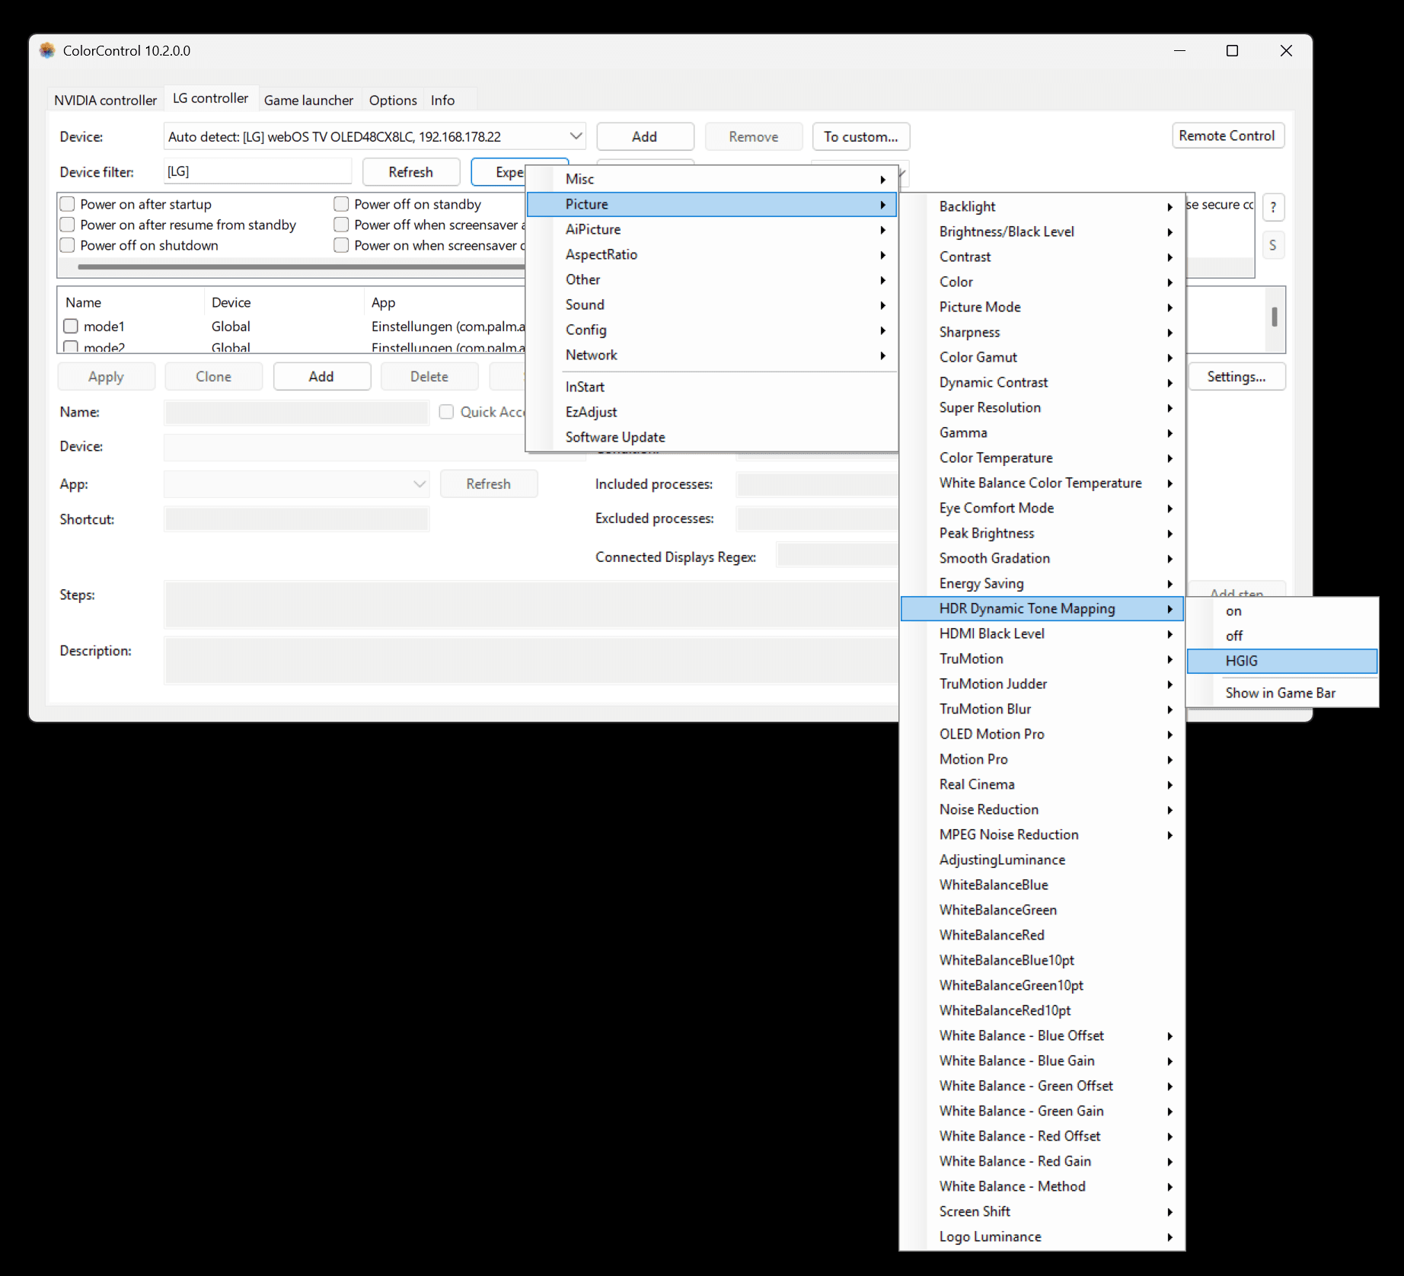Choose Show in Game Bar entry
The width and height of the screenshot is (1404, 1276).
[x=1282, y=693]
